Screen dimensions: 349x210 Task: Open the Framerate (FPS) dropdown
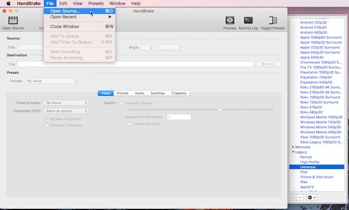66,111
